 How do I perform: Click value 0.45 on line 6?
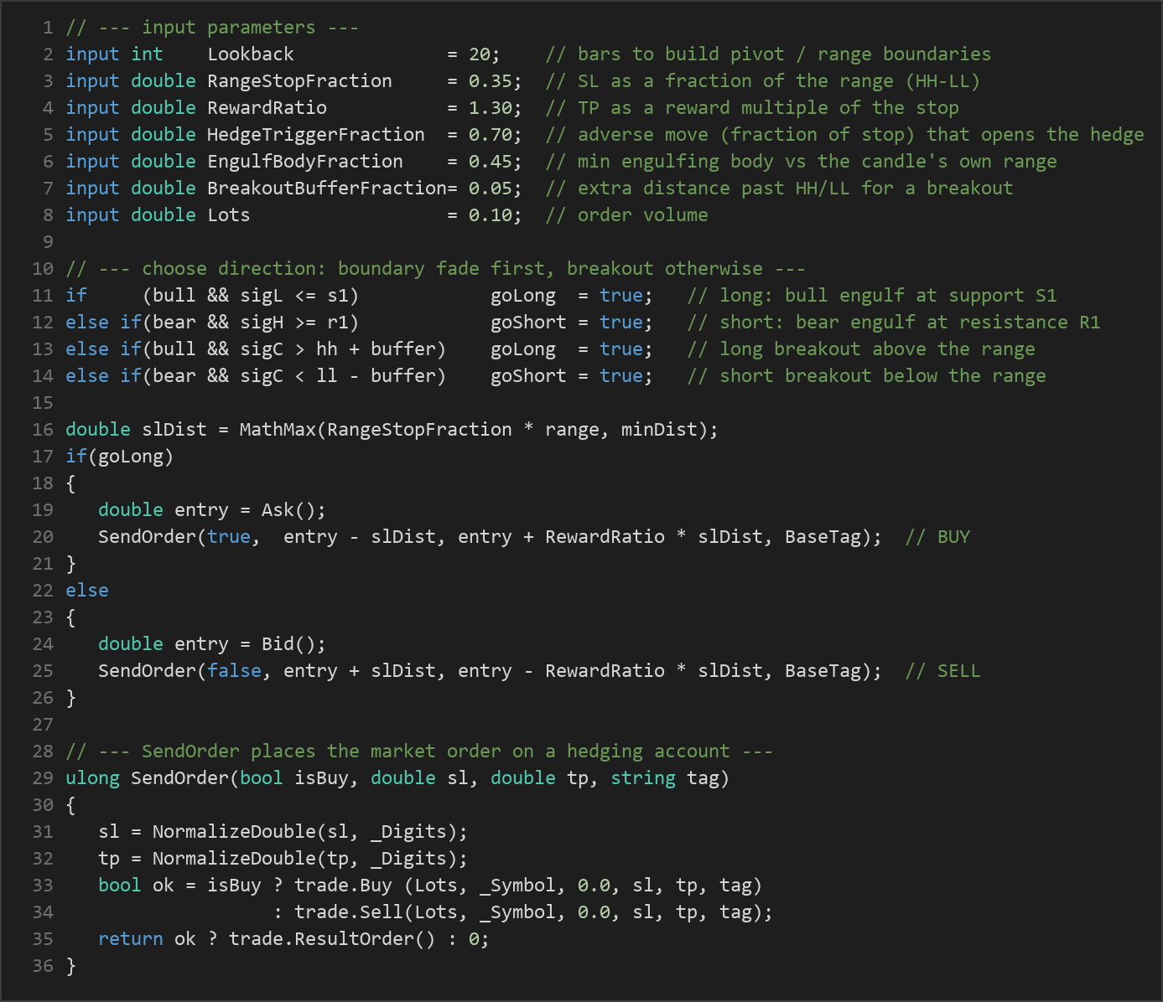pos(491,162)
